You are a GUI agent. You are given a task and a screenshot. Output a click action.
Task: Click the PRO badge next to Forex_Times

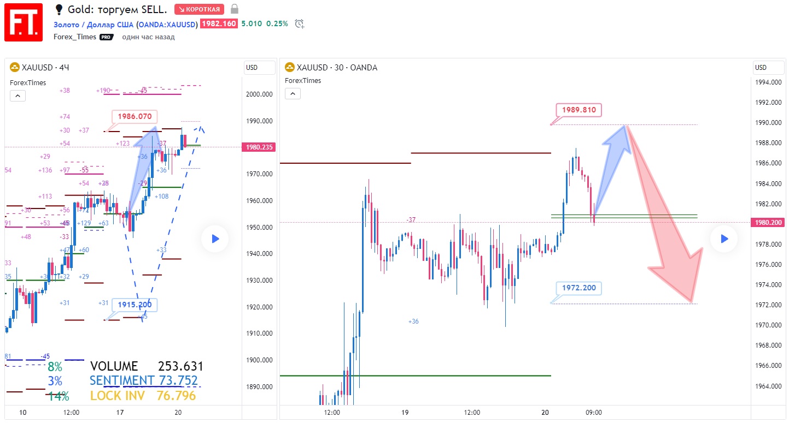(106, 37)
